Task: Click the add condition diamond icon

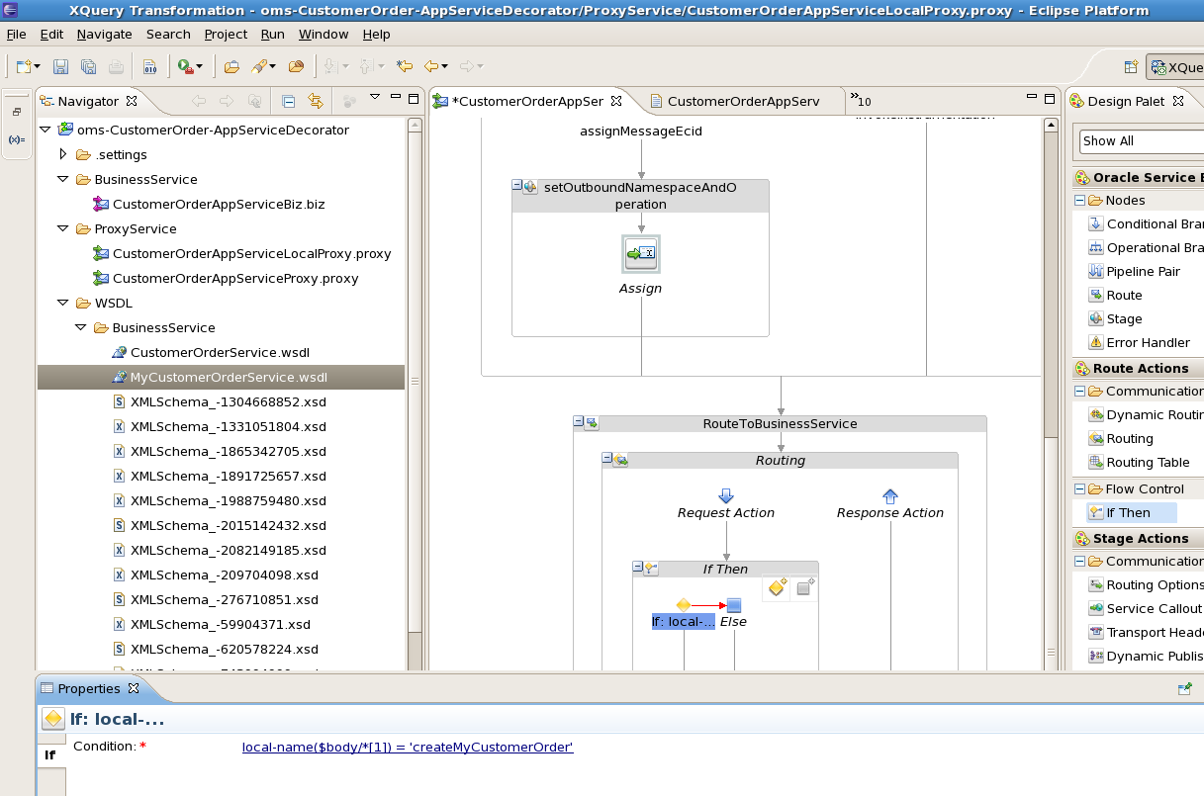Action: [777, 588]
